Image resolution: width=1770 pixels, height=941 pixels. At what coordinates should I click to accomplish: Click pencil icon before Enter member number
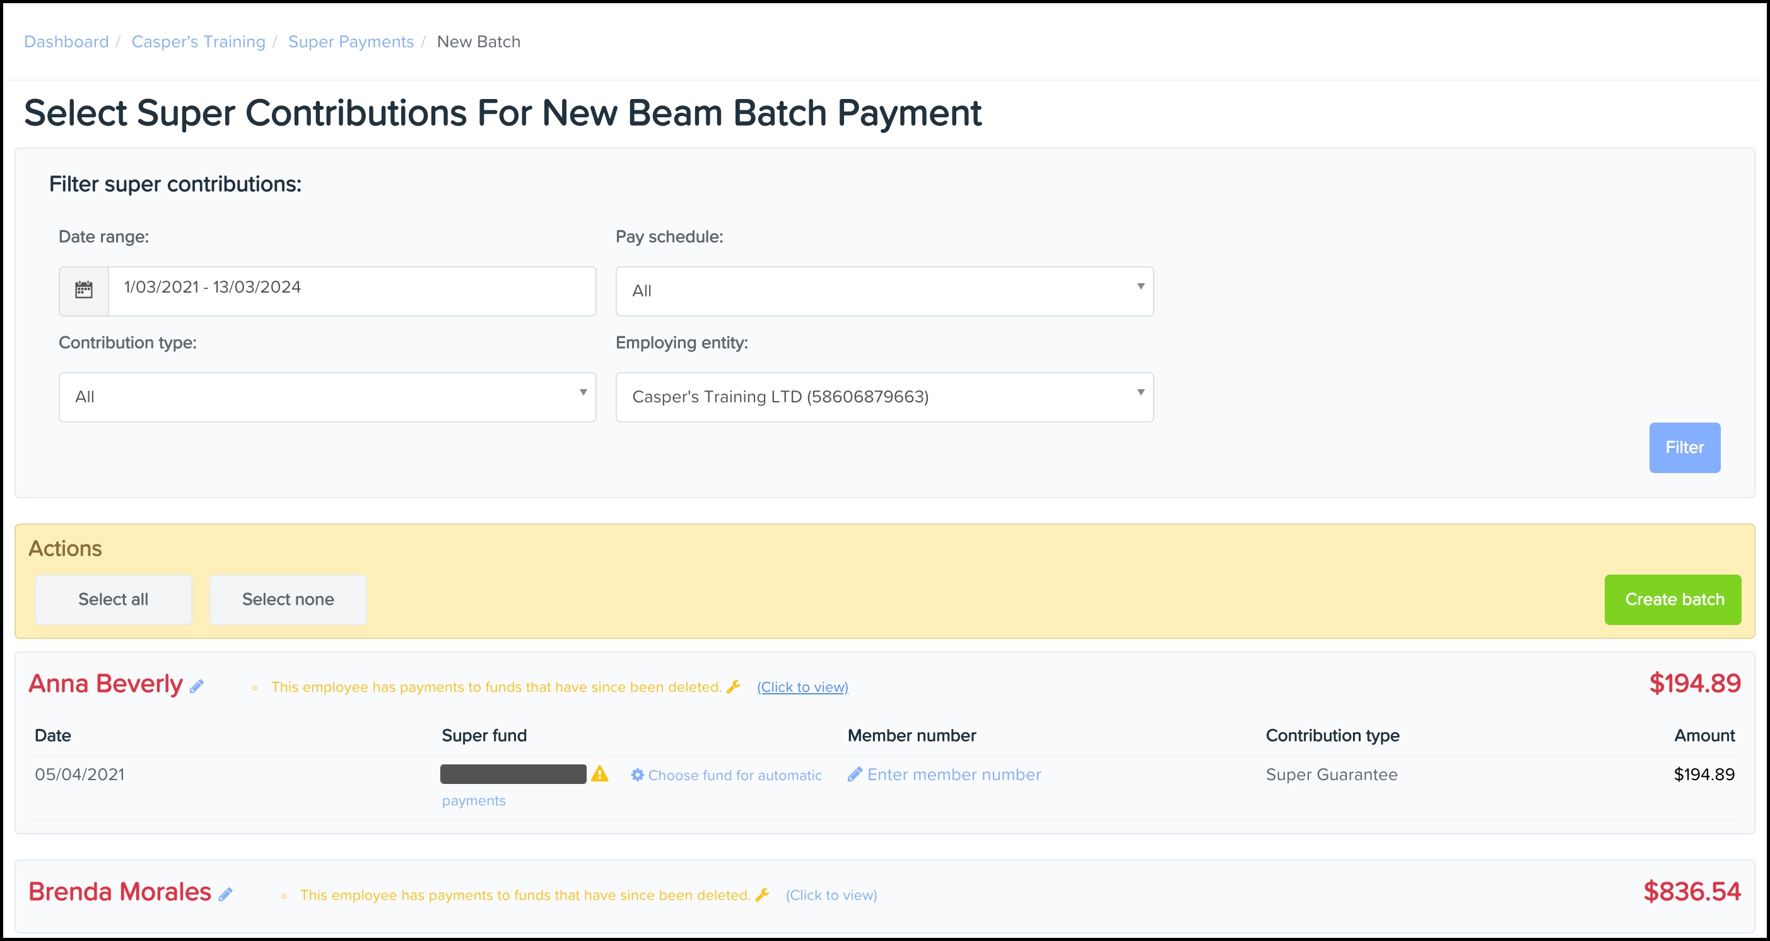pyautogui.click(x=855, y=774)
